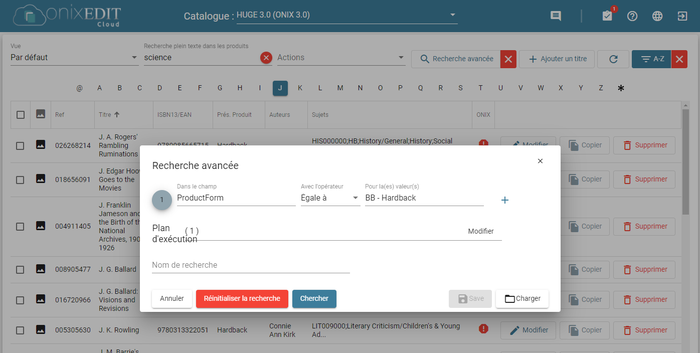Clear the science full-text search
The image size is (700, 353).
(266, 58)
